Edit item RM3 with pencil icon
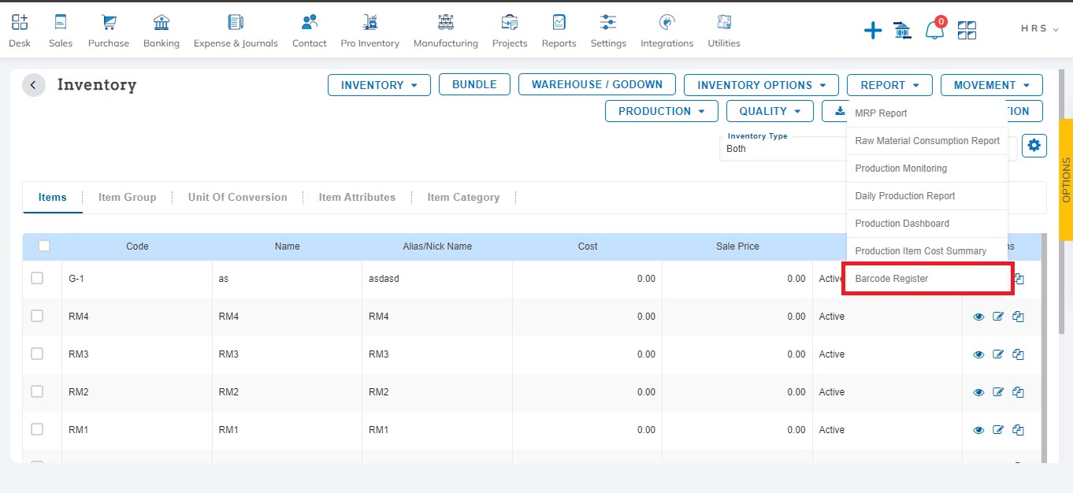 coord(998,354)
